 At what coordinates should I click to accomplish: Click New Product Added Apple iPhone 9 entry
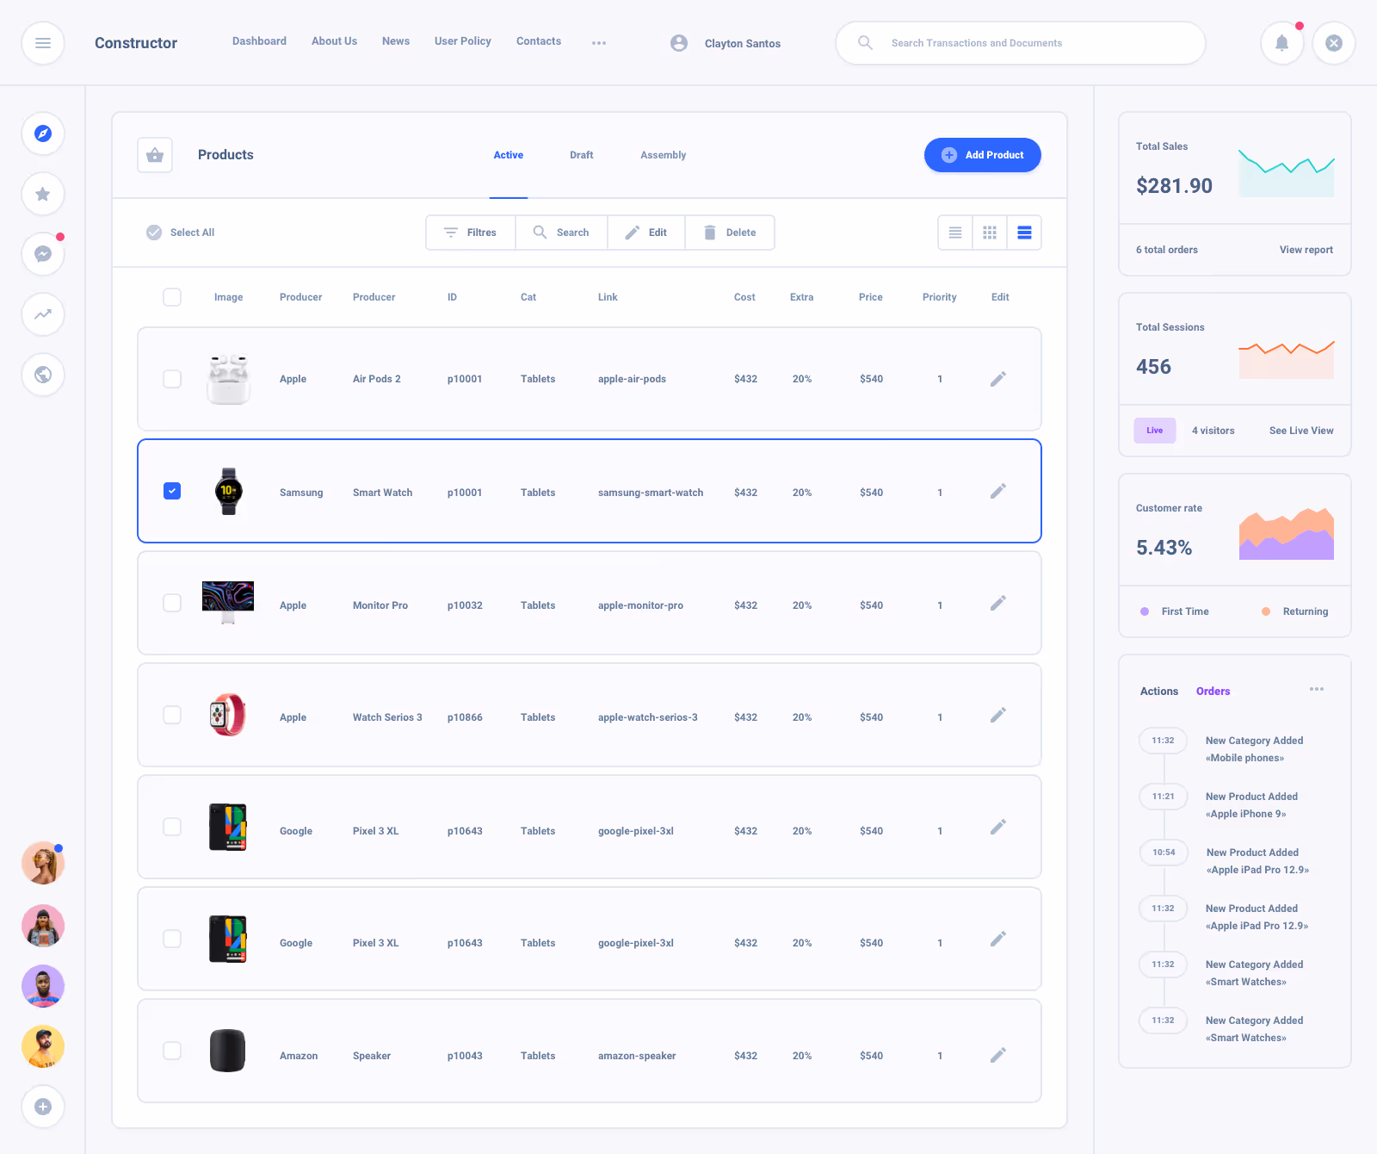(x=1250, y=805)
